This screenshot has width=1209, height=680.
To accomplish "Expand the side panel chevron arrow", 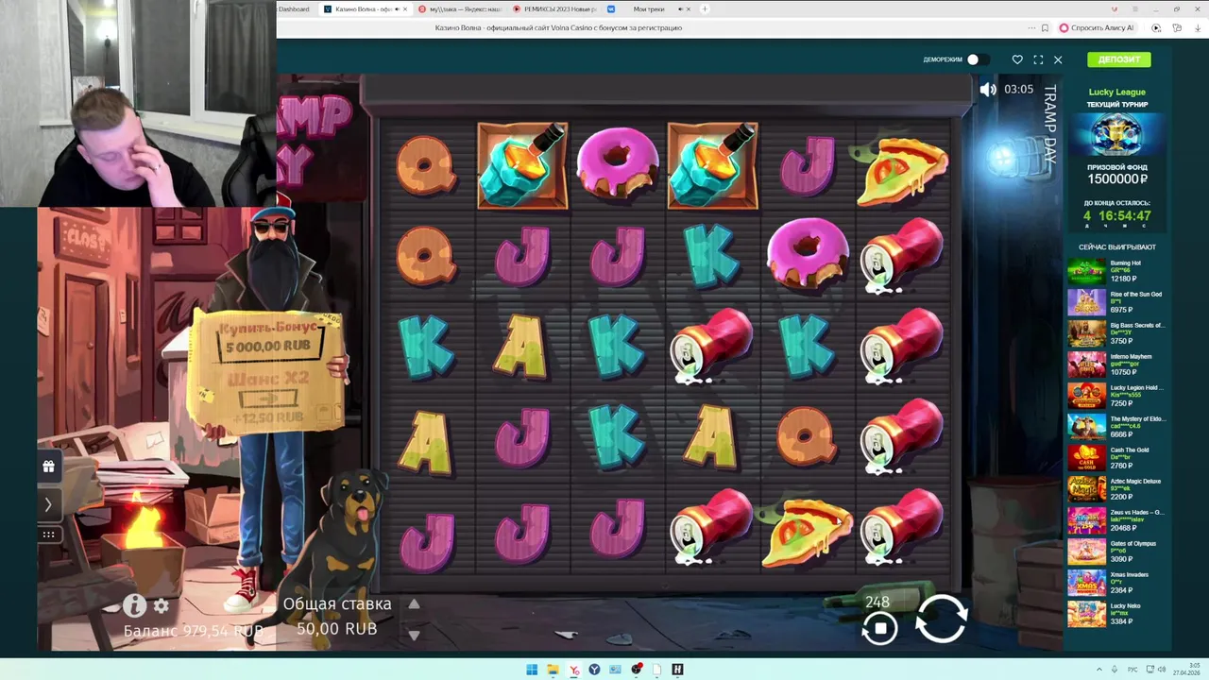I will [48, 504].
